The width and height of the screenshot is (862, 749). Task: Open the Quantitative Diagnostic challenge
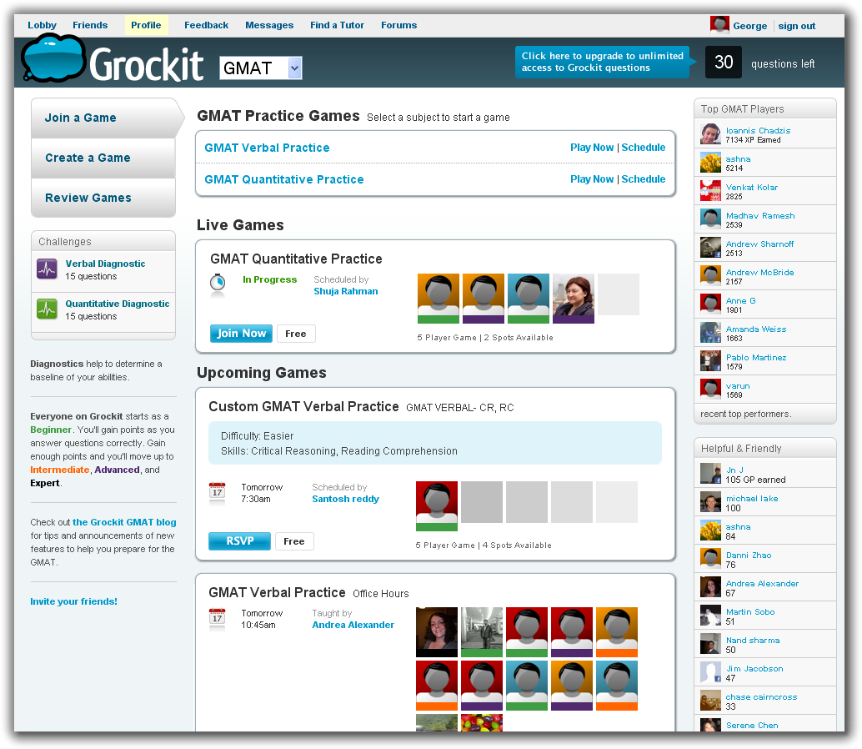tap(118, 304)
